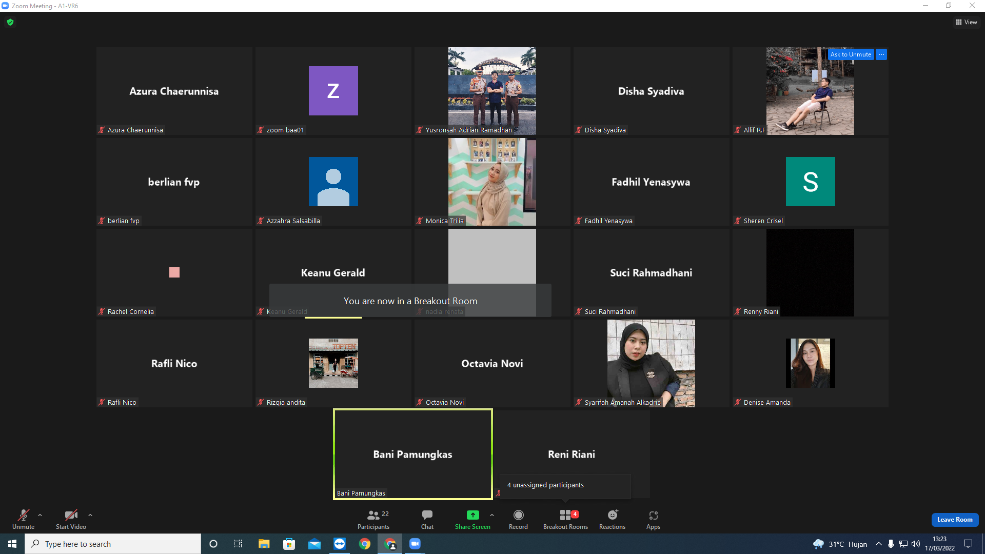Open the Windows notification center

(969, 544)
